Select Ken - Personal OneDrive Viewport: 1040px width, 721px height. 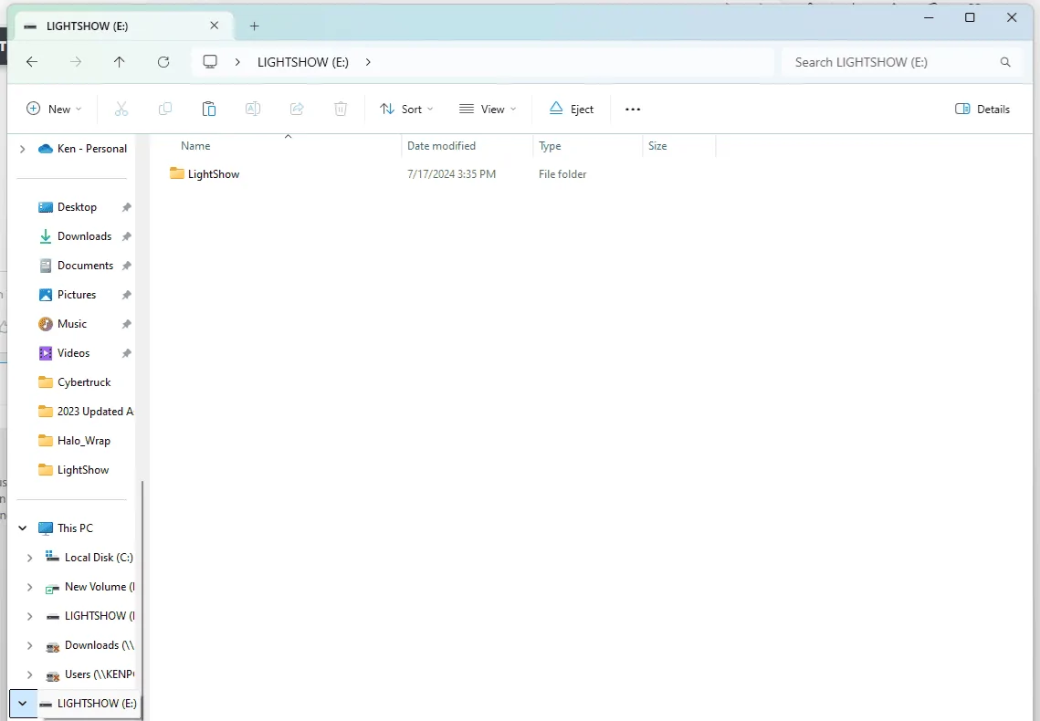pos(91,149)
